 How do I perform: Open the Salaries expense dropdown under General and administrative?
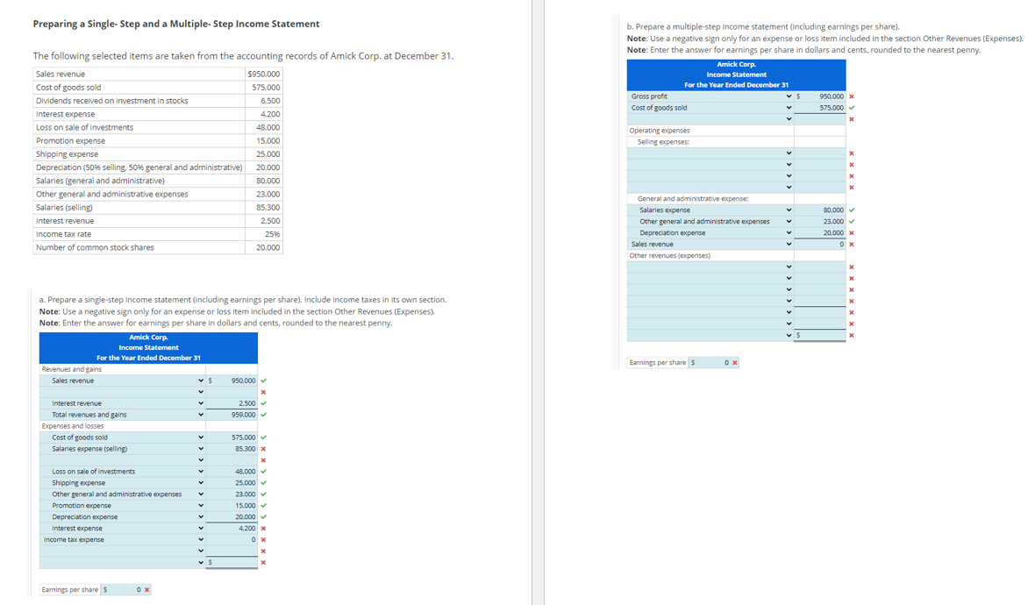tap(789, 210)
